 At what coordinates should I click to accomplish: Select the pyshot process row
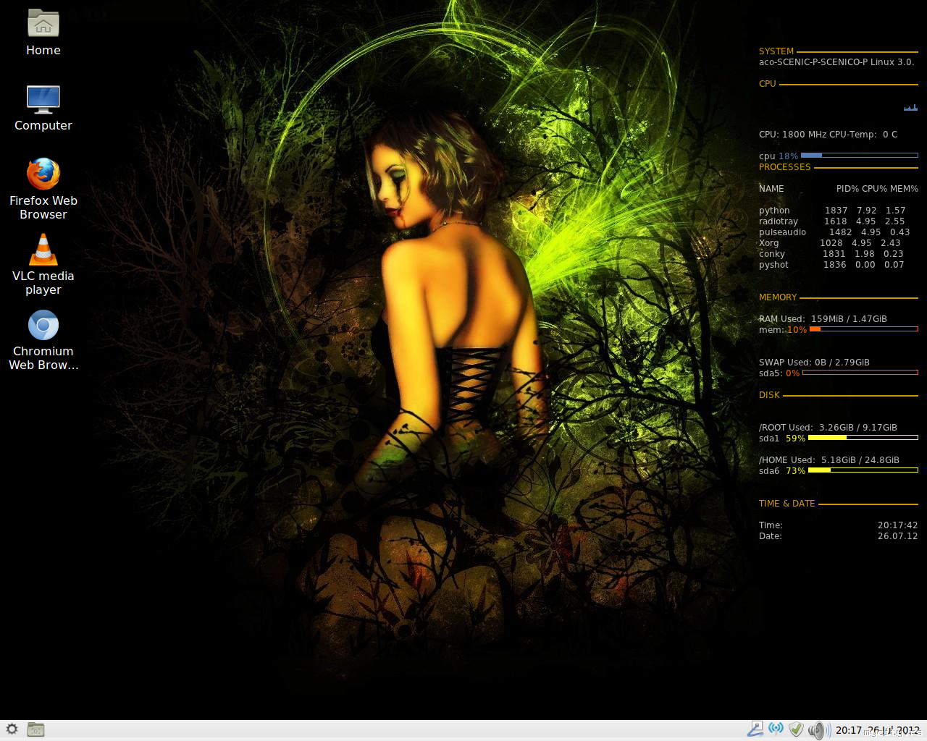point(831,265)
